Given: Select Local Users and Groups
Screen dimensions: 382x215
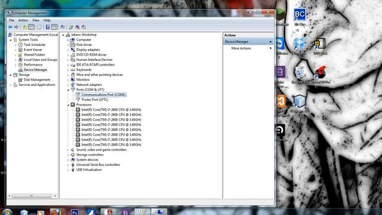Looking at the screenshot, I should pyautogui.click(x=41, y=60).
